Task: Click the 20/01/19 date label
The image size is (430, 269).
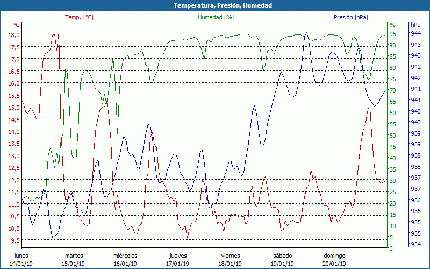Action: pyautogui.click(x=334, y=264)
